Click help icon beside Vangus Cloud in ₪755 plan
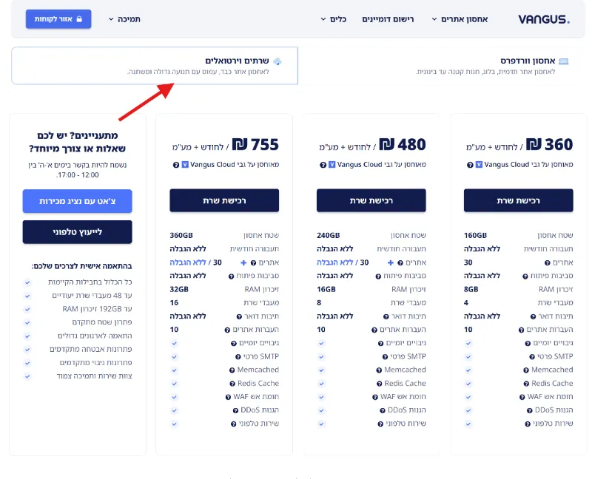 tap(176, 165)
